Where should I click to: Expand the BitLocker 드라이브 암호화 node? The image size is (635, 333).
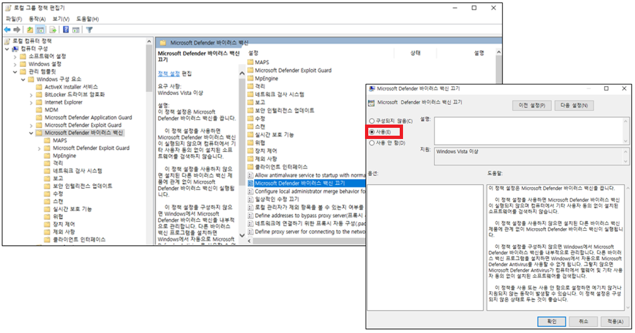(x=31, y=94)
